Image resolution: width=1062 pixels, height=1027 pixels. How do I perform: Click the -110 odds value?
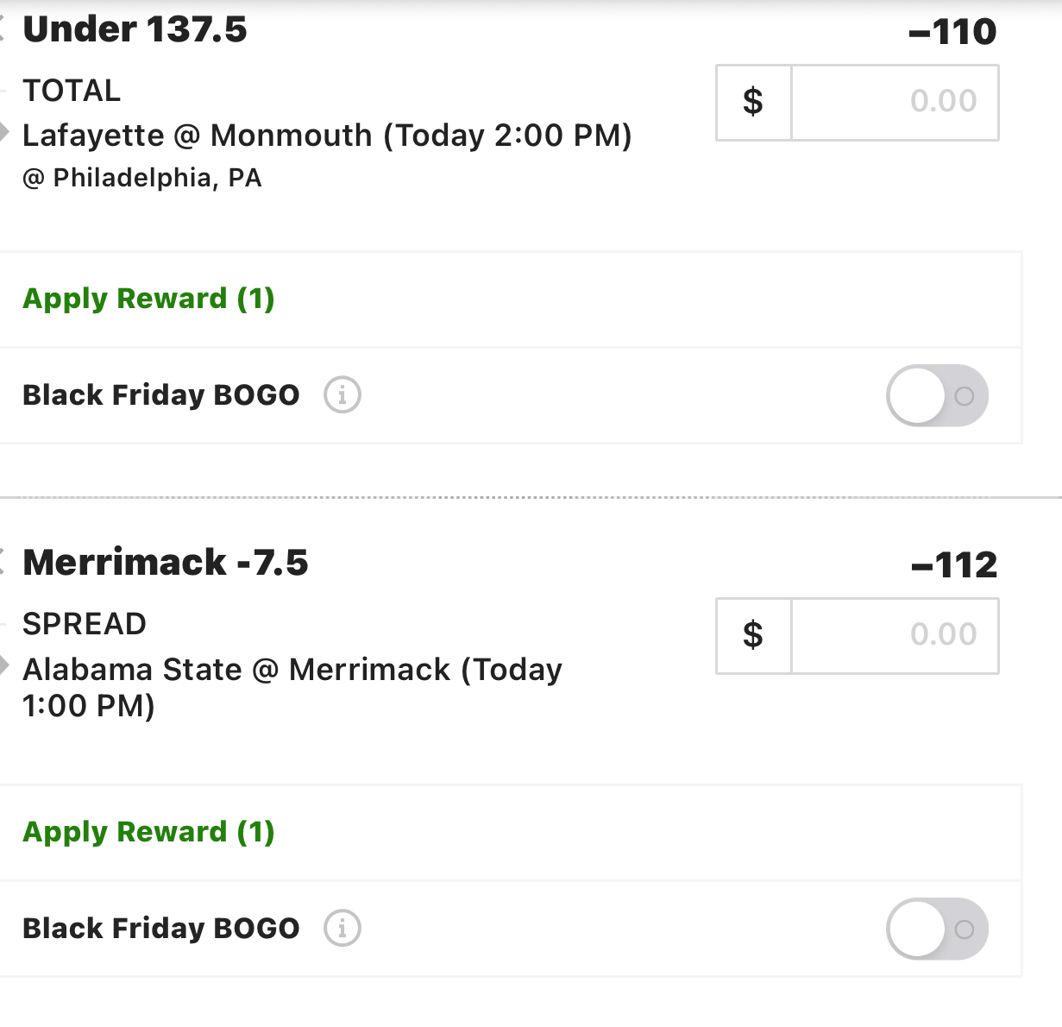(x=952, y=32)
